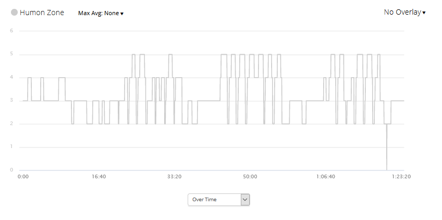Click the y-axis label 3
Screen dimensions: 442x220
11,101
